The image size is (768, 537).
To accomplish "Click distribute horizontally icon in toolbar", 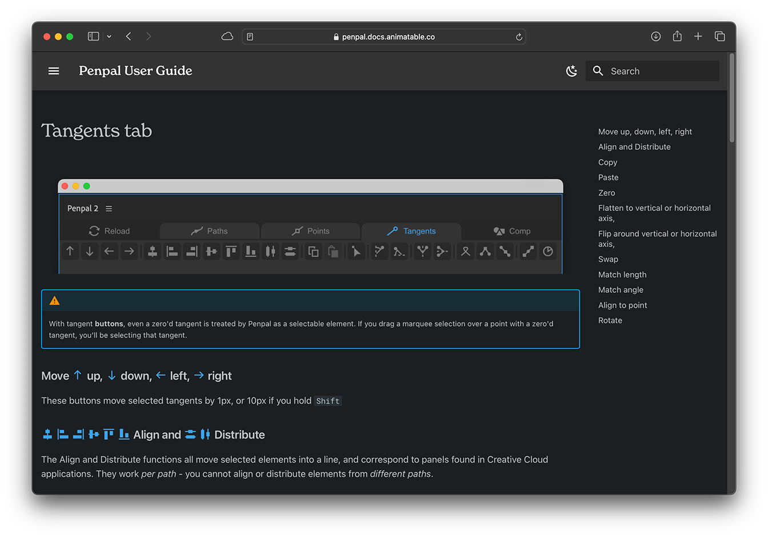I will [x=270, y=251].
